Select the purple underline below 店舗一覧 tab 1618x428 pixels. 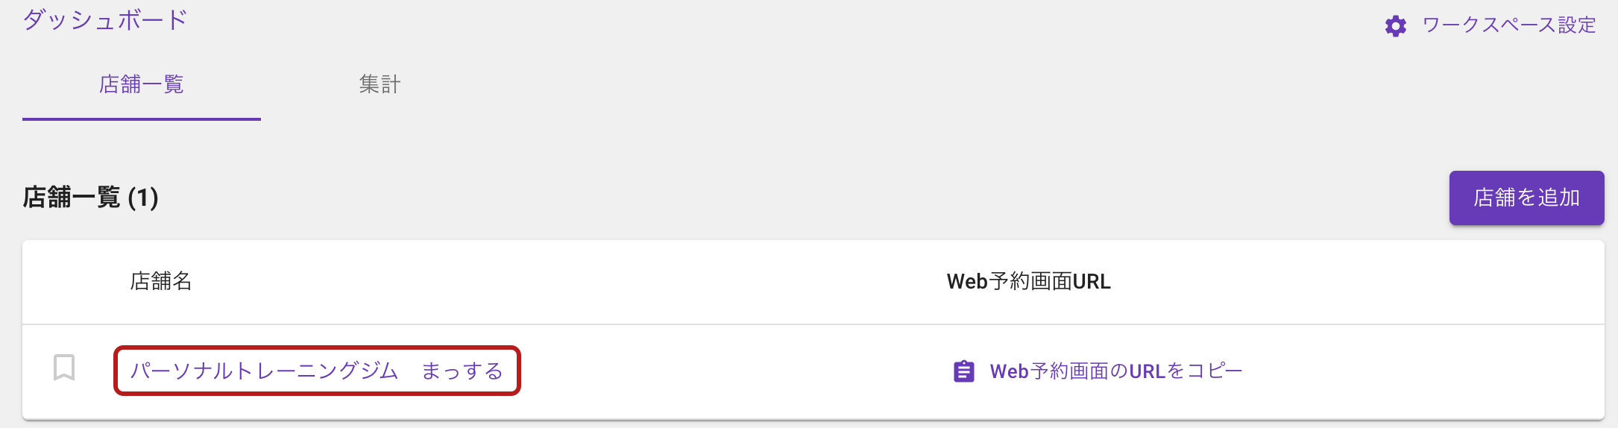point(142,119)
